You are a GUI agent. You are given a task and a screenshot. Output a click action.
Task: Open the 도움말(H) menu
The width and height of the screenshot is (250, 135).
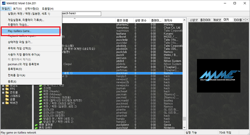[x=48, y=9]
